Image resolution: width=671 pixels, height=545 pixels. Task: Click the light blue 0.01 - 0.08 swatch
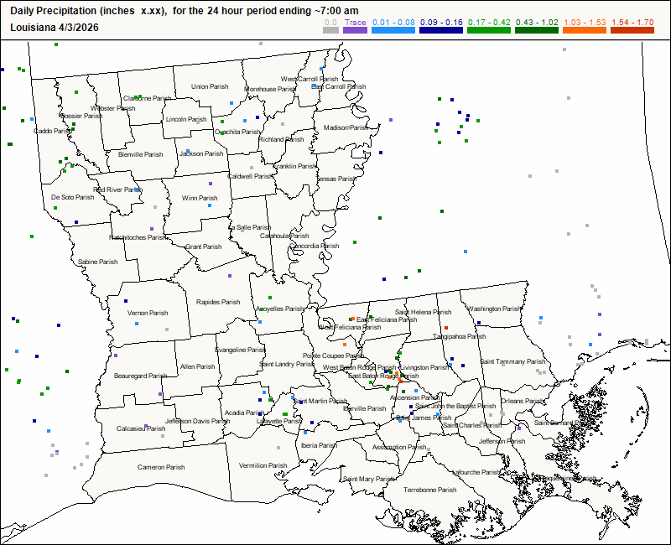(x=393, y=30)
